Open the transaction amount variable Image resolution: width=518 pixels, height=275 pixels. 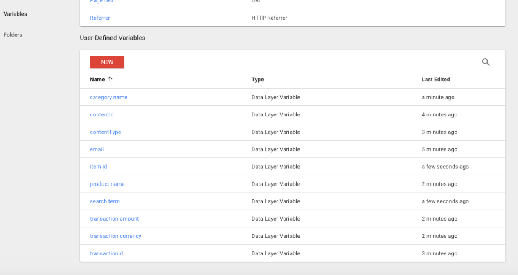click(114, 219)
